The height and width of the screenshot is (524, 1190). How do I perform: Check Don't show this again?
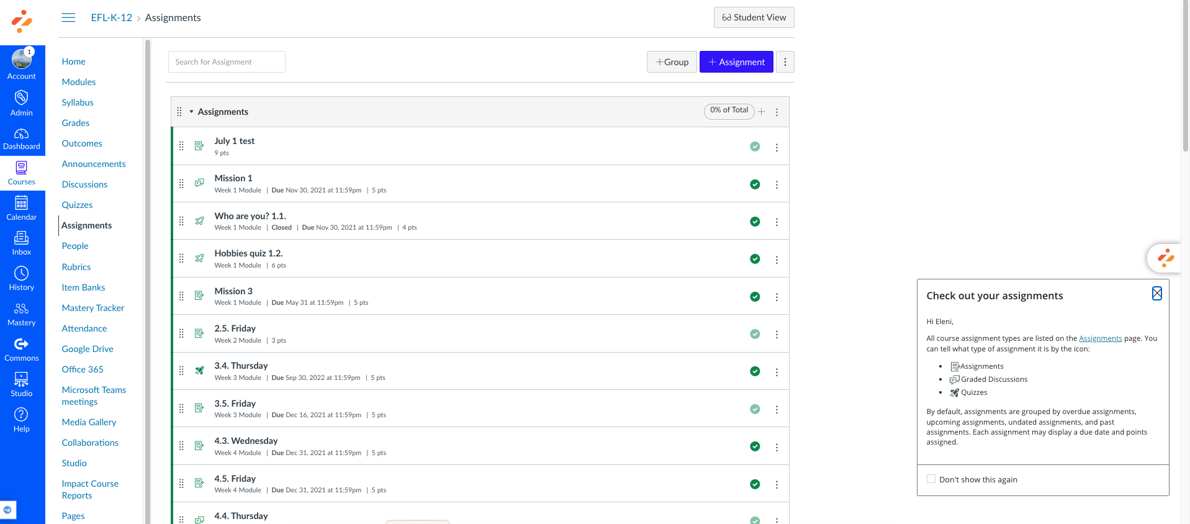(x=931, y=479)
